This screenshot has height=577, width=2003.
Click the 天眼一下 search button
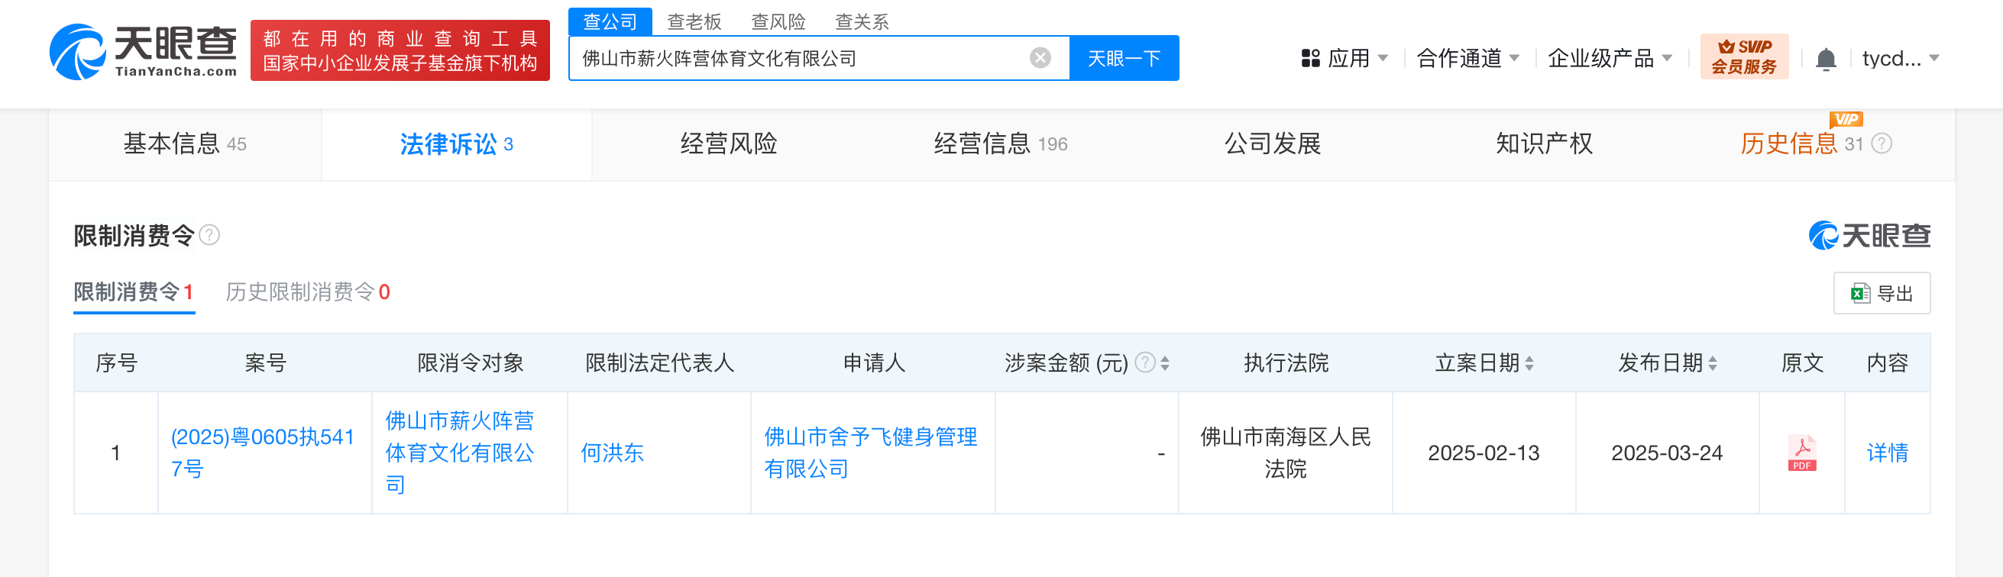pyautogui.click(x=1123, y=58)
